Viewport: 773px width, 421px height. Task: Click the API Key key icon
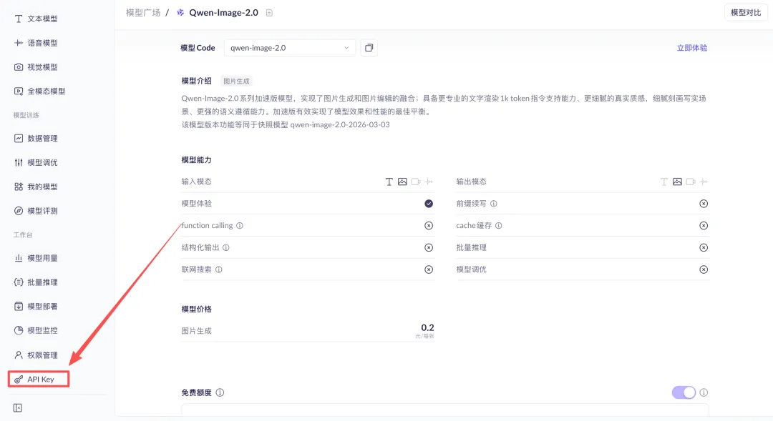pos(18,379)
